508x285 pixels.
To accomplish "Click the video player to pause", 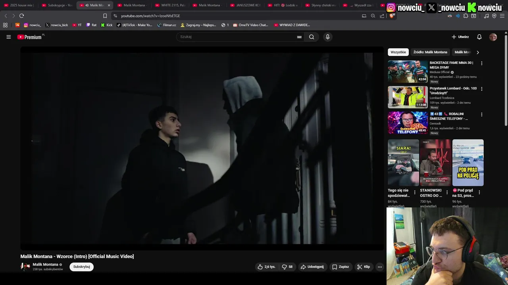I will (x=202, y=148).
